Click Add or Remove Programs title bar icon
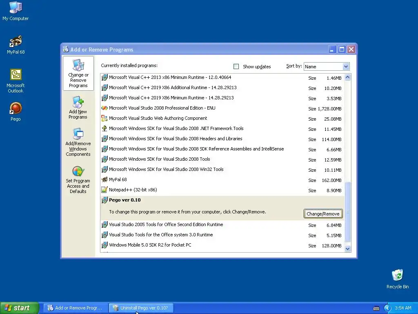Viewport: 418px width, 314px height. [x=66, y=49]
